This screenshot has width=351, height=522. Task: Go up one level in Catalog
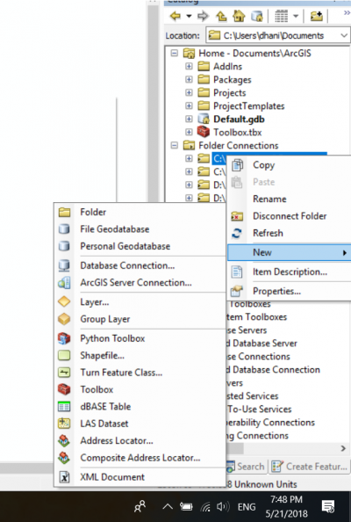pyautogui.click(x=221, y=16)
